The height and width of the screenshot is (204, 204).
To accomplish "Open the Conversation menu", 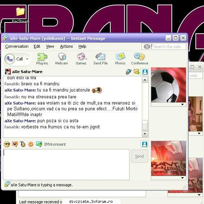I will (17, 46).
